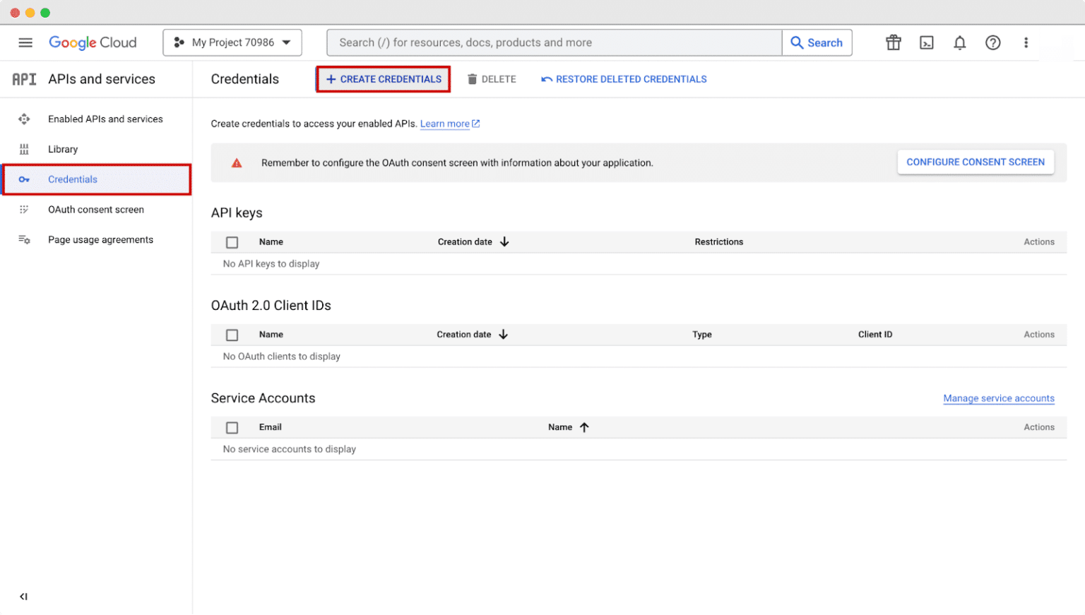Select the API keys header checkbox

232,241
